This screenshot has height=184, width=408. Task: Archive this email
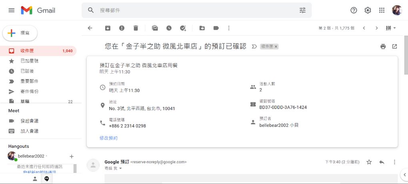[x=108, y=28]
